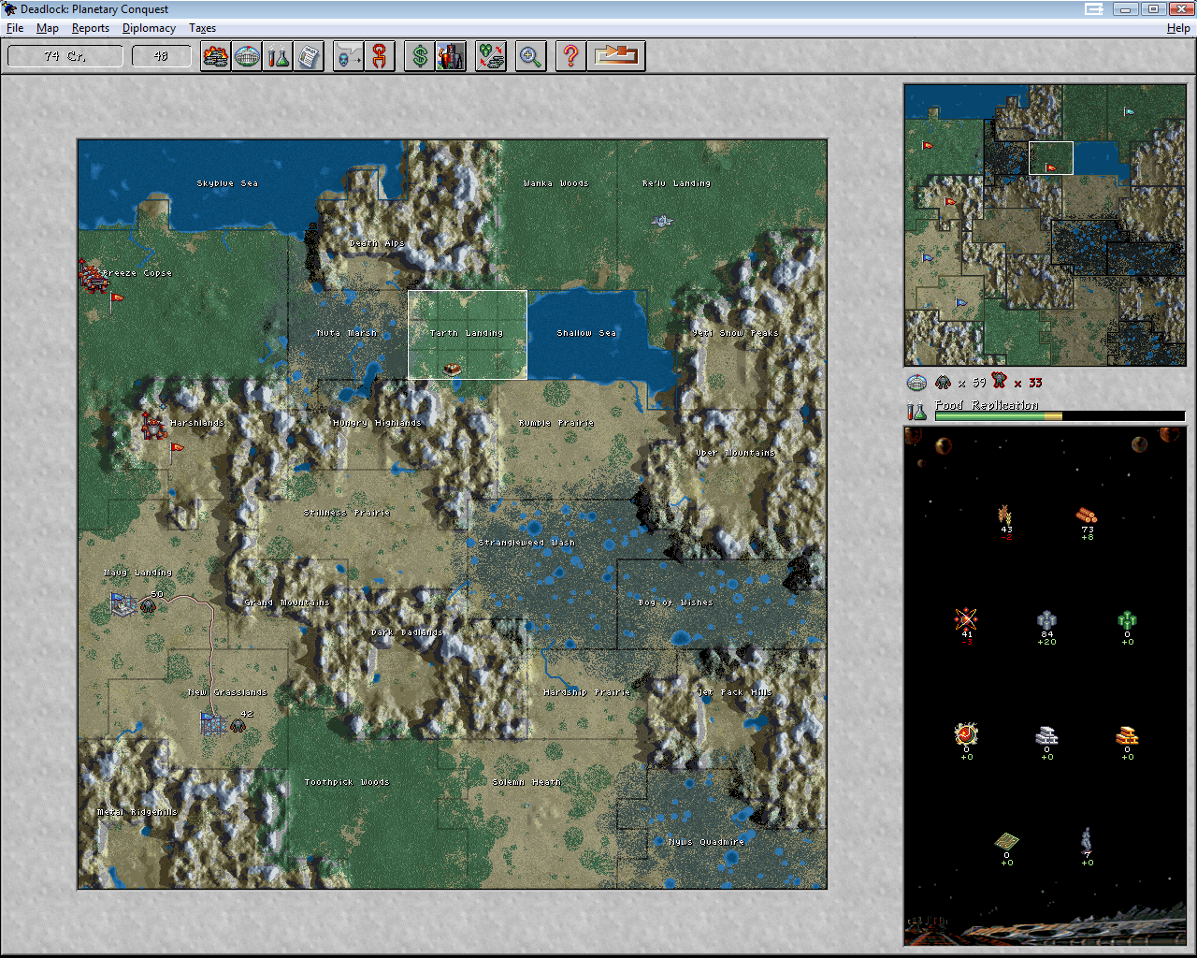Click the Food Replication research progress bar
Image resolution: width=1197 pixels, height=958 pixels.
1060,416
